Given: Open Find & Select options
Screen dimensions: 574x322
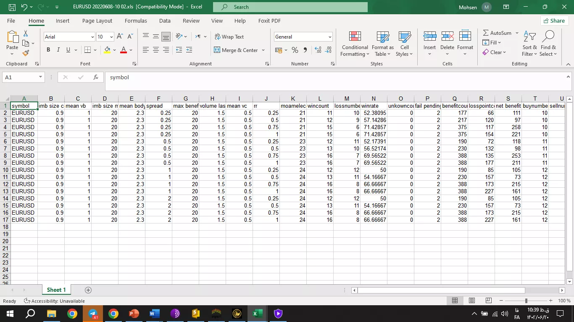Looking at the screenshot, I should tap(548, 44).
